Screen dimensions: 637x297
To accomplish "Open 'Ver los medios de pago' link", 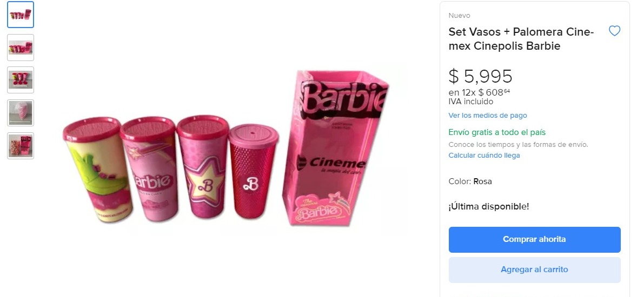I will pyautogui.click(x=487, y=116).
